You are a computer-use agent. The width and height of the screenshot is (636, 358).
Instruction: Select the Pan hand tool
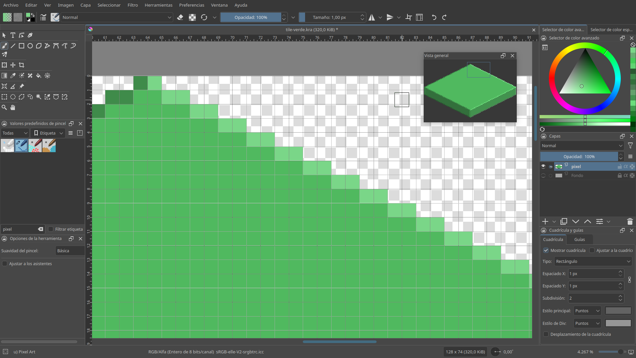(x=13, y=107)
